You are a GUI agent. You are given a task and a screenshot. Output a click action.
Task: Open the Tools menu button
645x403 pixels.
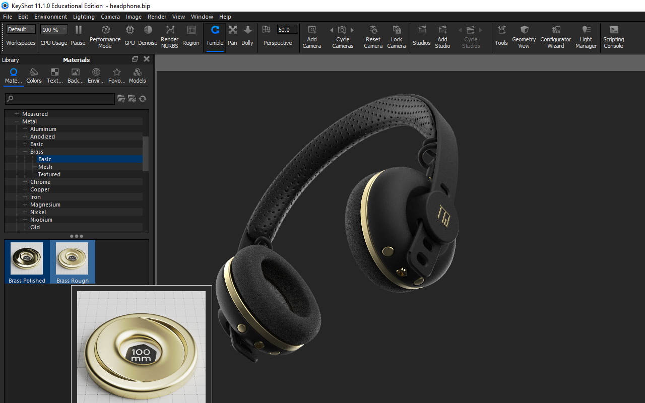(x=501, y=36)
